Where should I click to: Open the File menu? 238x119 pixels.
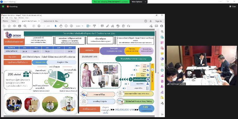point(2,18)
